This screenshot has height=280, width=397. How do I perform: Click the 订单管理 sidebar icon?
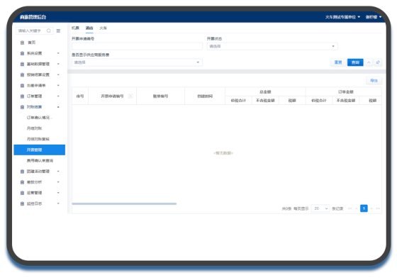[x=22, y=96]
